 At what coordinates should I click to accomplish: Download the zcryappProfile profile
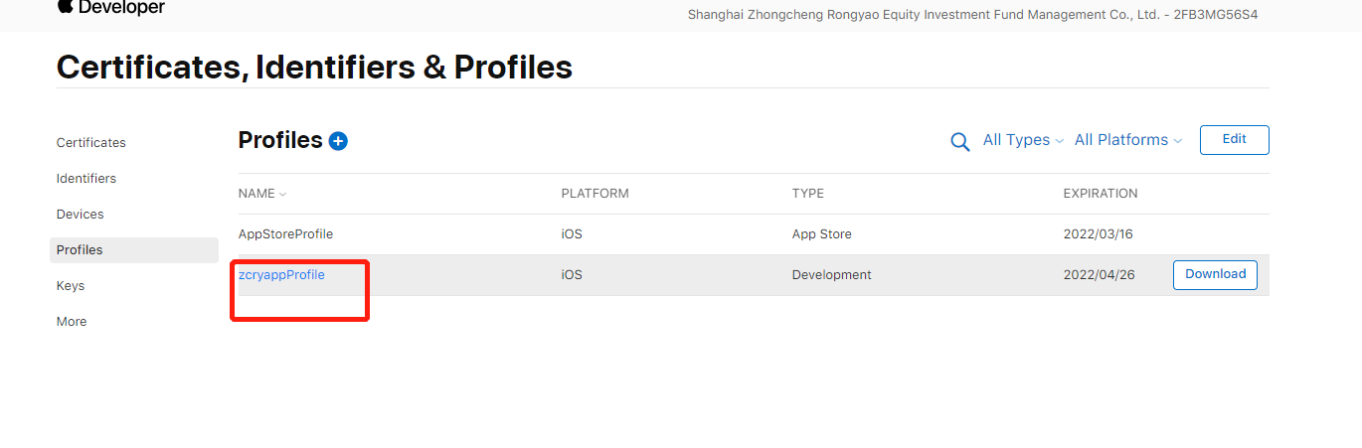click(x=1215, y=275)
